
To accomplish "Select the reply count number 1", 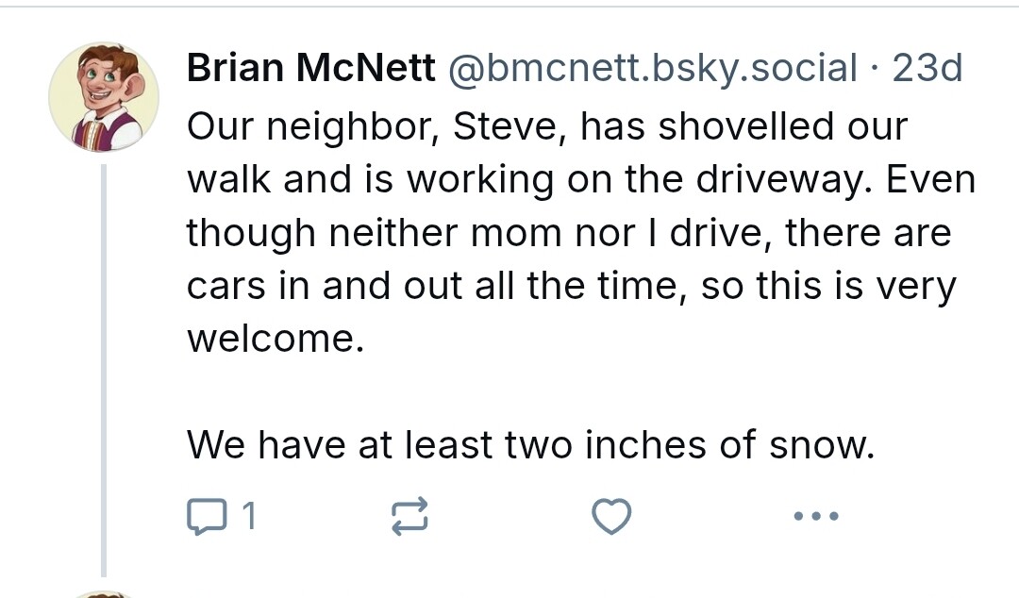I will coord(249,517).
